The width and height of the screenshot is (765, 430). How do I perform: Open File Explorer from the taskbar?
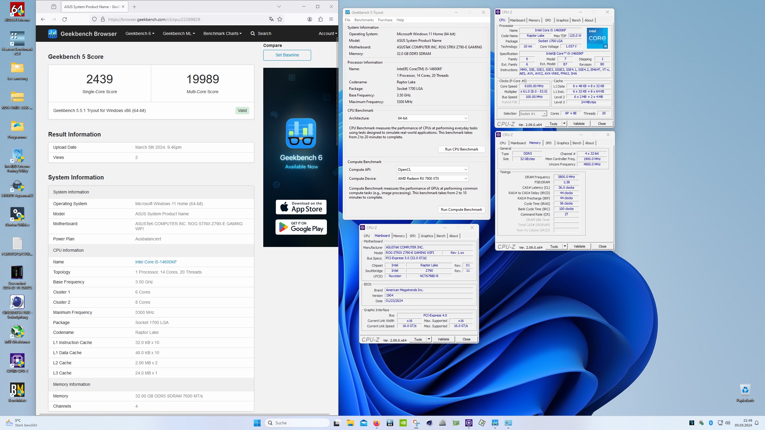point(350,423)
